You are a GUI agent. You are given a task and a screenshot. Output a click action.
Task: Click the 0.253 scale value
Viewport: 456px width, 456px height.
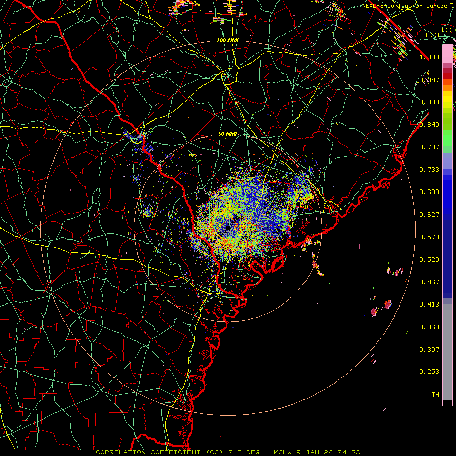(429, 372)
